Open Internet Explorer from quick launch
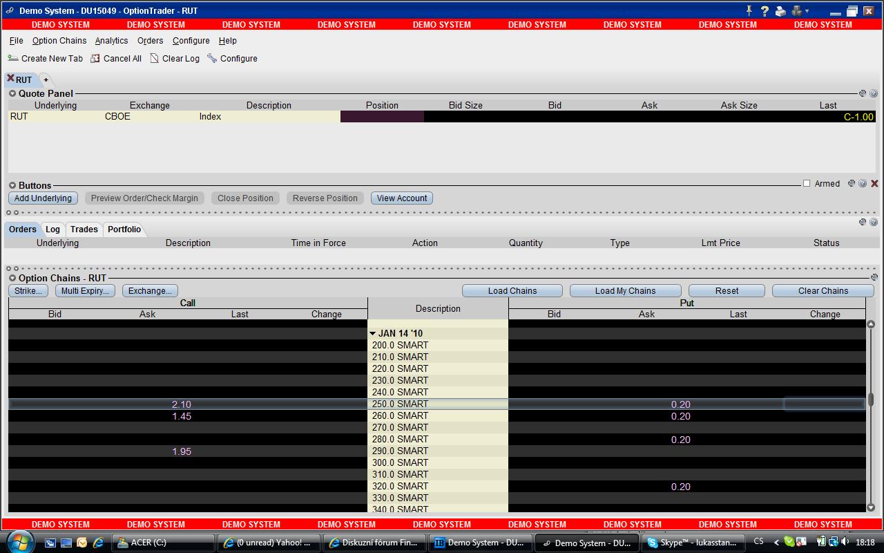 point(98,543)
